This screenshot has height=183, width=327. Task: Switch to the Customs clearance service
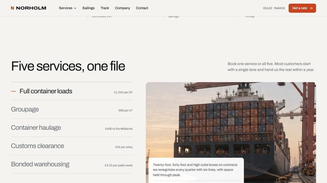coord(72,146)
